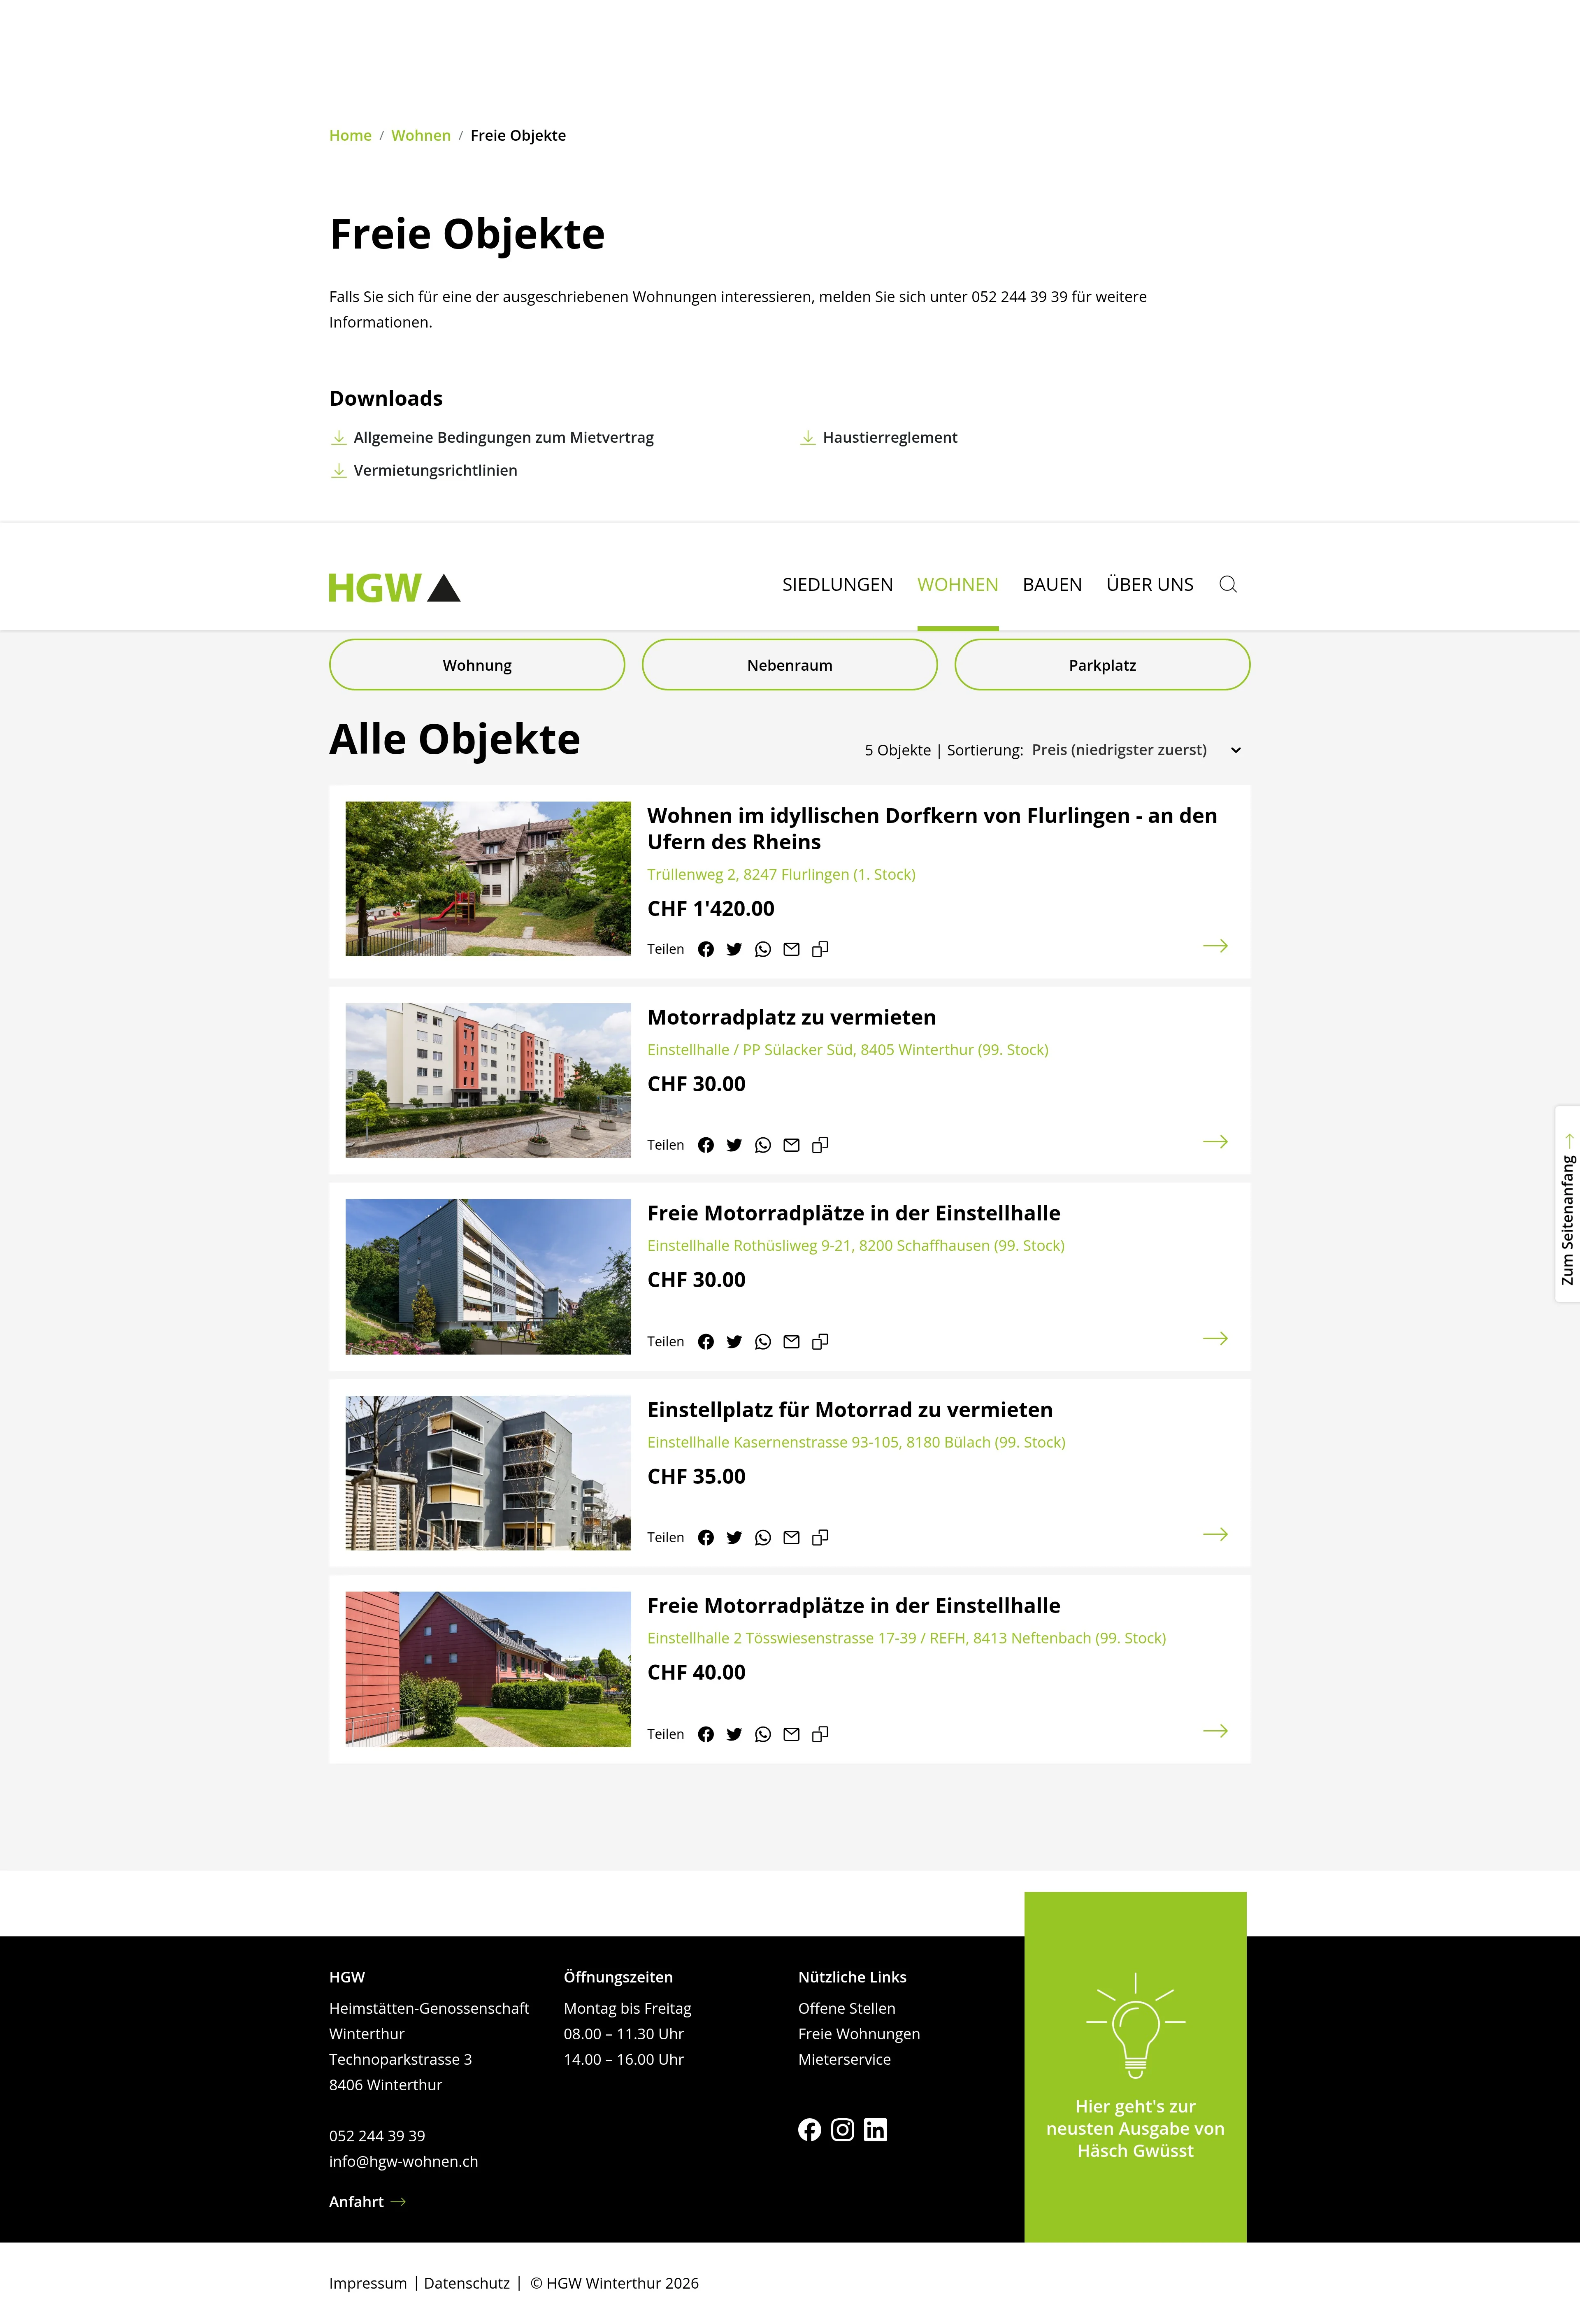The width and height of the screenshot is (1580, 2324).
Task: Open Neftenbach red houses photo
Action: coord(488,1669)
